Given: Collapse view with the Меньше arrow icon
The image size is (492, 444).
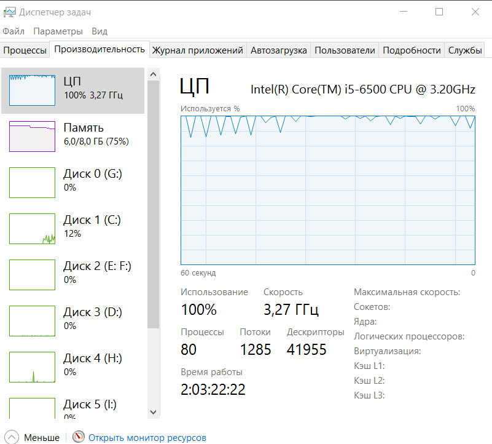Looking at the screenshot, I should coord(12,437).
